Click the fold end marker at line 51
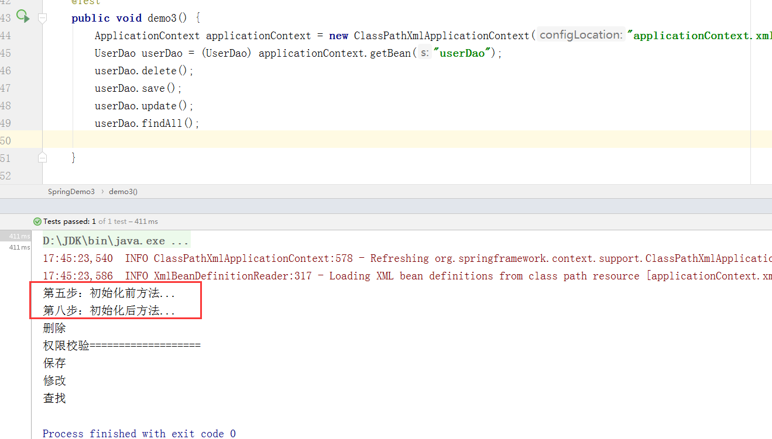This screenshot has width=772, height=439. [x=42, y=157]
